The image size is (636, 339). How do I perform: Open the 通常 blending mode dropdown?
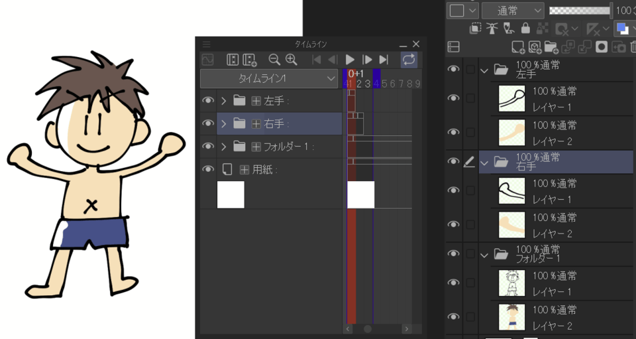click(513, 11)
